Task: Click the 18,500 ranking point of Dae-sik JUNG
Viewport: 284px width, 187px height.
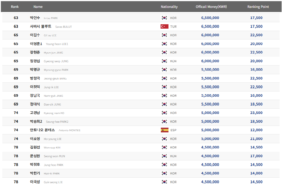Action: pyautogui.click(x=256, y=104)
